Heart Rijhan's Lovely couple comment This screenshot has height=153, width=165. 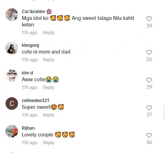[149, 135]
